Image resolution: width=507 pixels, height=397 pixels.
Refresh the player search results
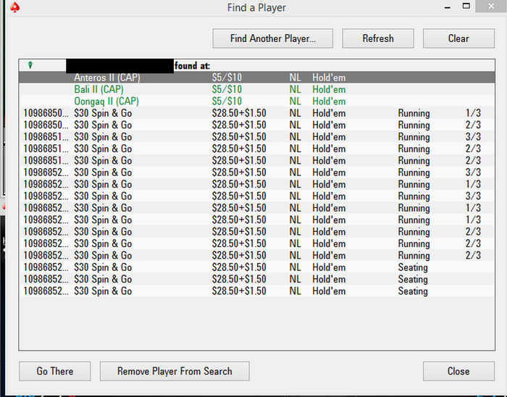pyautogui.click(x=377, y=38)
